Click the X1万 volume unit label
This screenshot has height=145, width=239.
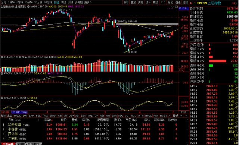click(x=181, y=70)
